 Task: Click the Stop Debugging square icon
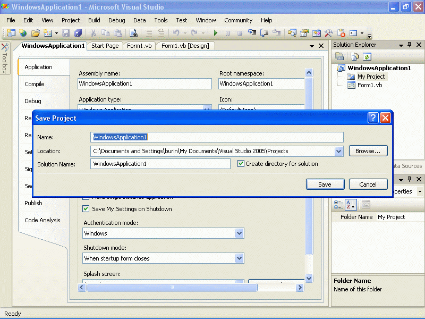click(240, 33)
